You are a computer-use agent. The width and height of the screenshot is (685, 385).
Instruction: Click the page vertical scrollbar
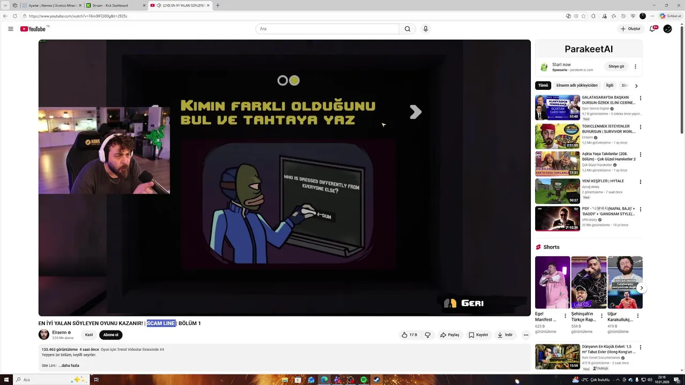click(682, 80)
